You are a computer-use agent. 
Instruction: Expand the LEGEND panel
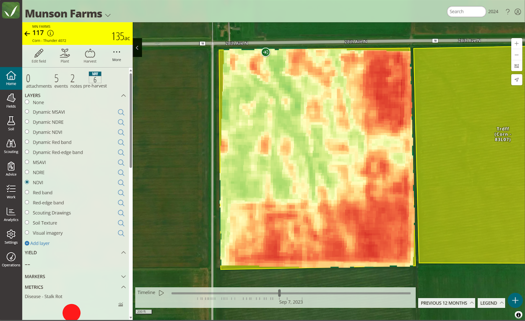tap(491, 303)
